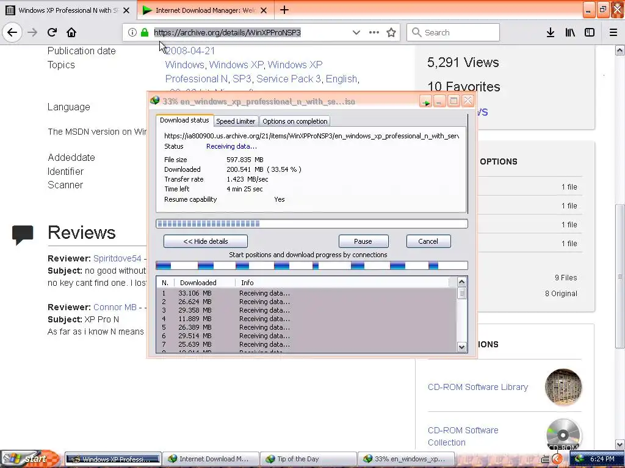Switch to the Internet Download M... taskbar item
This screenshot has height=468, width=625.
tap(211, 459)
